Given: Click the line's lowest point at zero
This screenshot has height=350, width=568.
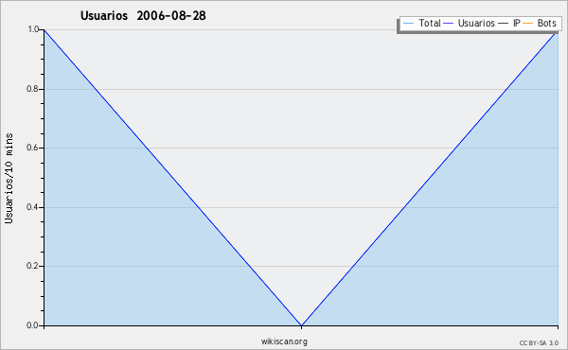Looking at the screenshot, I should pos(301,325).
